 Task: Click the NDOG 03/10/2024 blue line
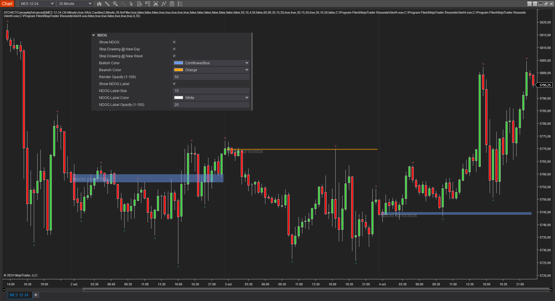click(x=457, y=214)
